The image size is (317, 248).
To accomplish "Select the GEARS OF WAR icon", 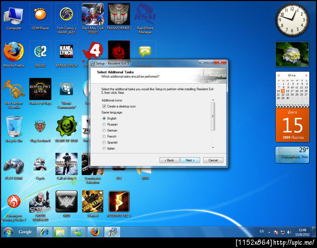I will click(x=67, y=130).
